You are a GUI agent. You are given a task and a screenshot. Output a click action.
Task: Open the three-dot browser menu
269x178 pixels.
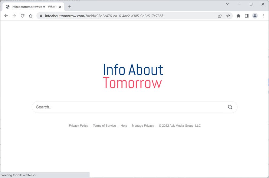263,16
